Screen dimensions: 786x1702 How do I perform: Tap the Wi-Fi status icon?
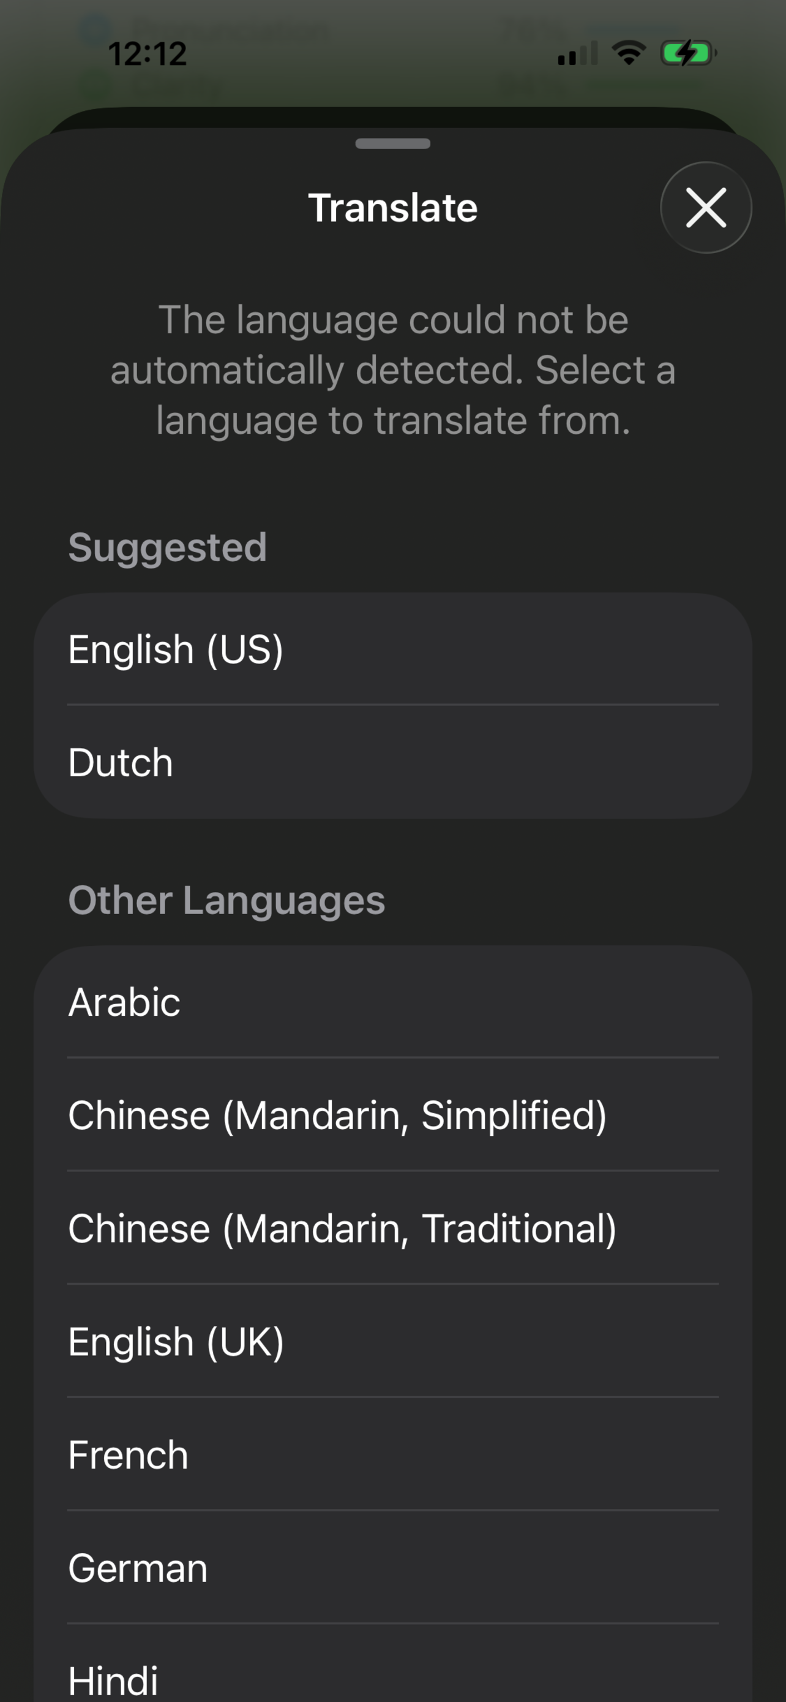tap(626, 54)
